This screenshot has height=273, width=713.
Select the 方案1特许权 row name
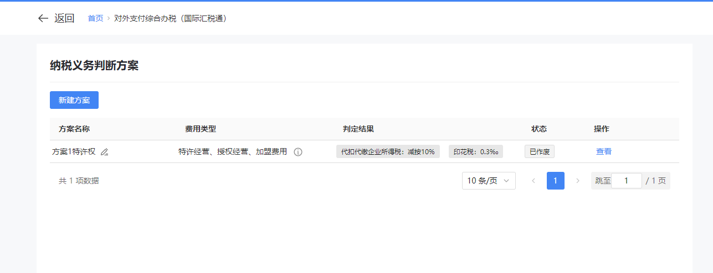coord(74,151)
